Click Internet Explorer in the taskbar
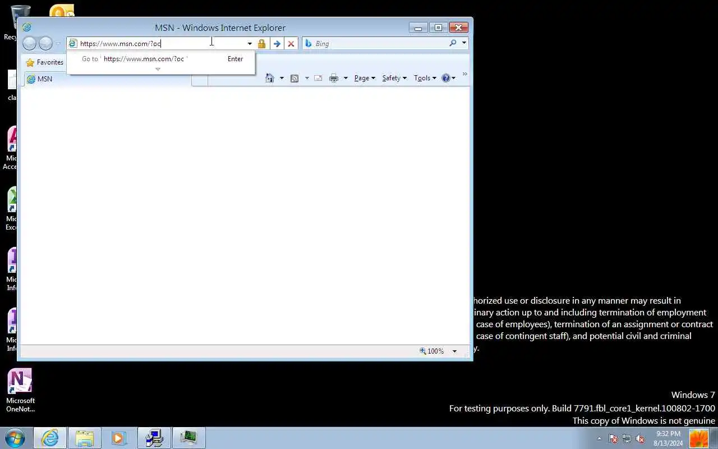Screen dimensions: 718x449 [x=50, y=438]
